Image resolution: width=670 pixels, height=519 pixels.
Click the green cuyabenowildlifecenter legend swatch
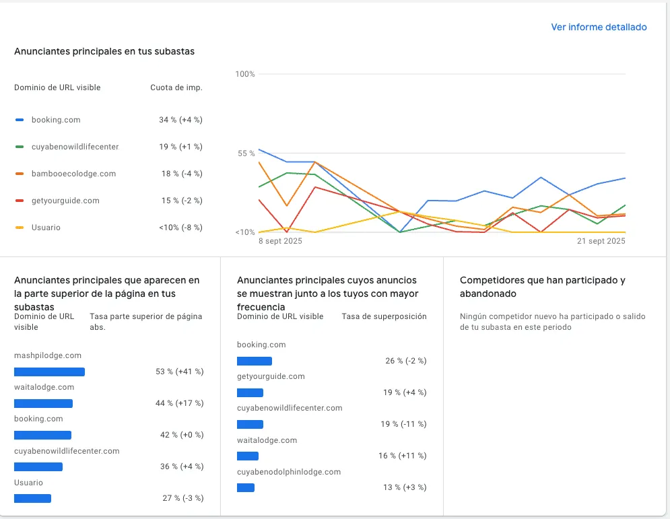pos(20,147)
